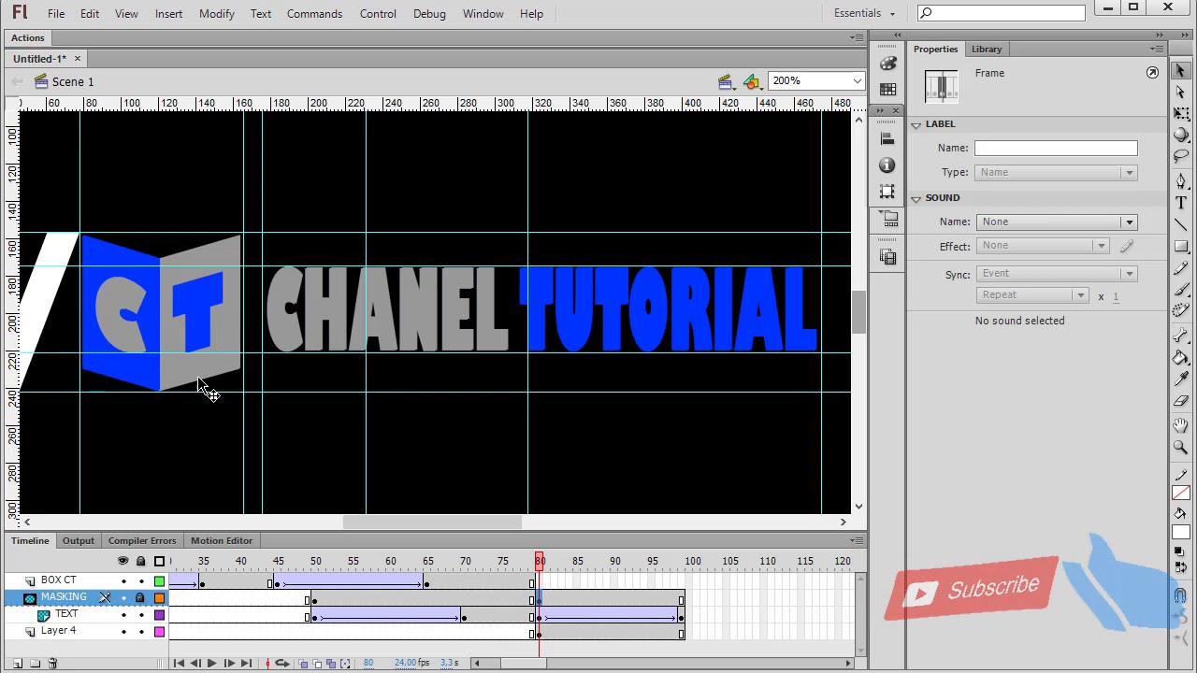The height and width of the screenshot is (673, 1197).
Task: Switch to the Library tab
Action: point(986,49)
